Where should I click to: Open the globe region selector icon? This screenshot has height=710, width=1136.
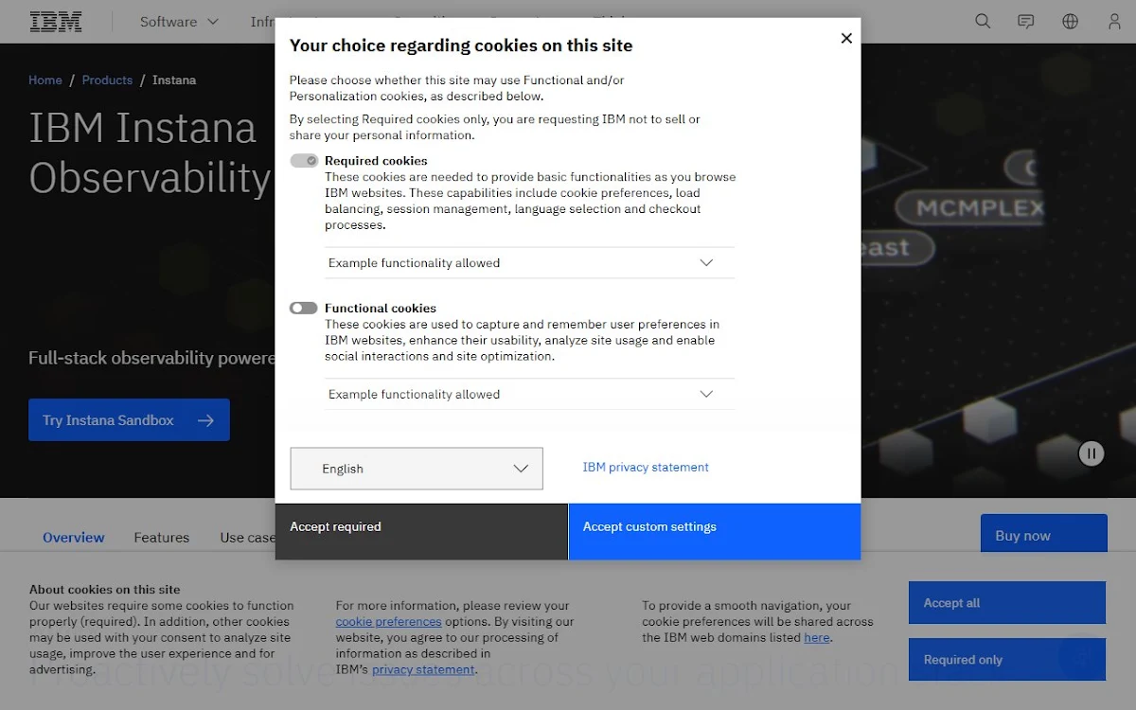(x=1071, y=21)
